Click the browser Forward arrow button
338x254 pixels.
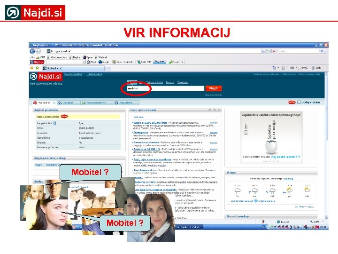coord(38,51)
